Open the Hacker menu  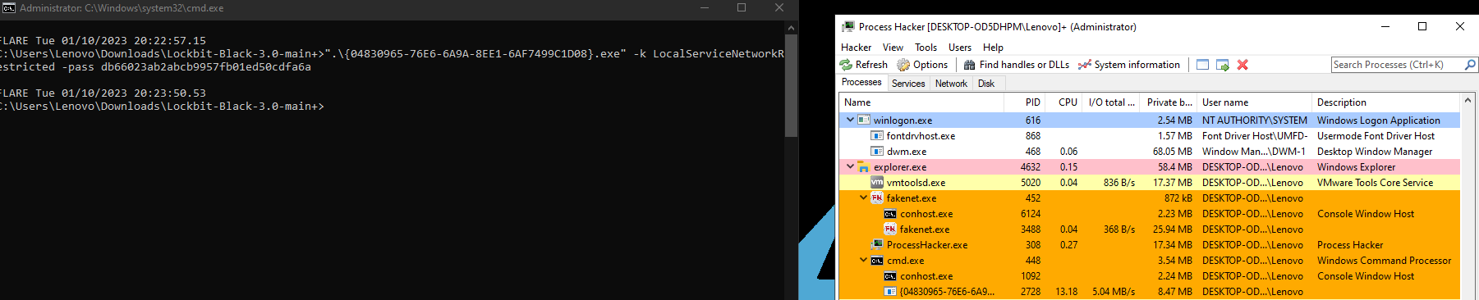[x=857, y=48]
